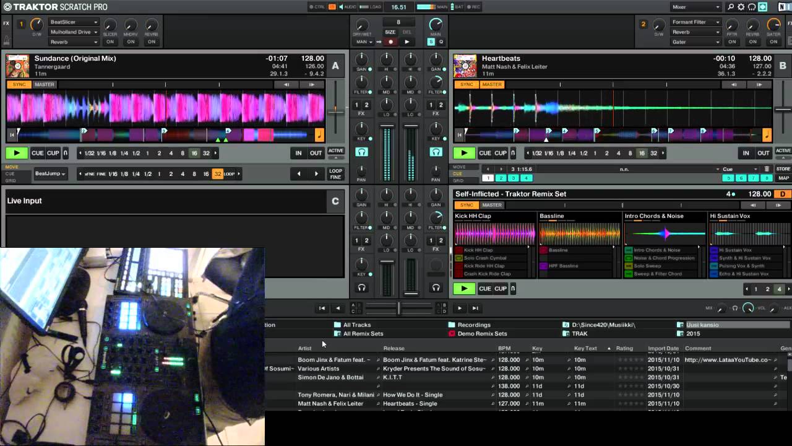Disable MASTER on Deck B
Screen dimensions: 792x446
[492, 84]
